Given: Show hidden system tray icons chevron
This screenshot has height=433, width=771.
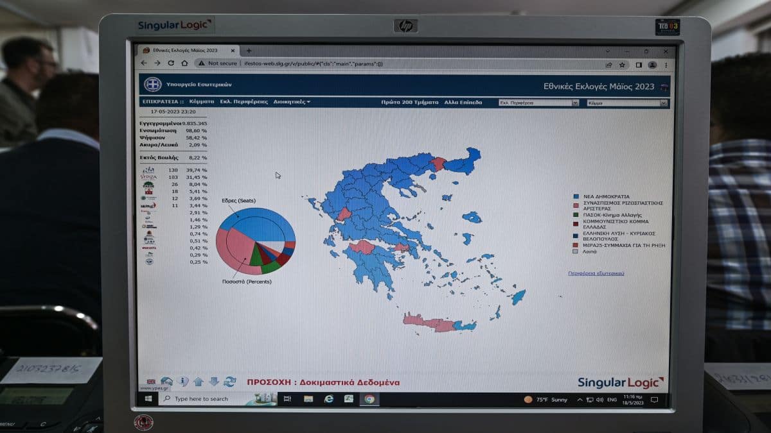Looking at the screenshot, I should 579,400.
